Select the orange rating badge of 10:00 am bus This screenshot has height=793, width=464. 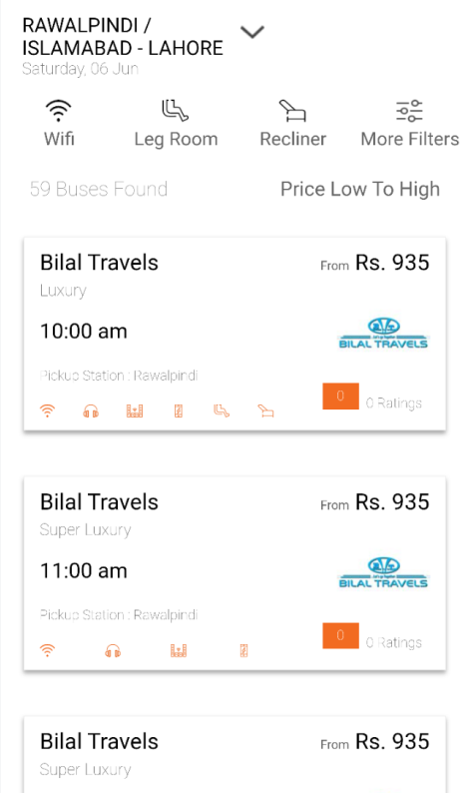coord(340,396)
